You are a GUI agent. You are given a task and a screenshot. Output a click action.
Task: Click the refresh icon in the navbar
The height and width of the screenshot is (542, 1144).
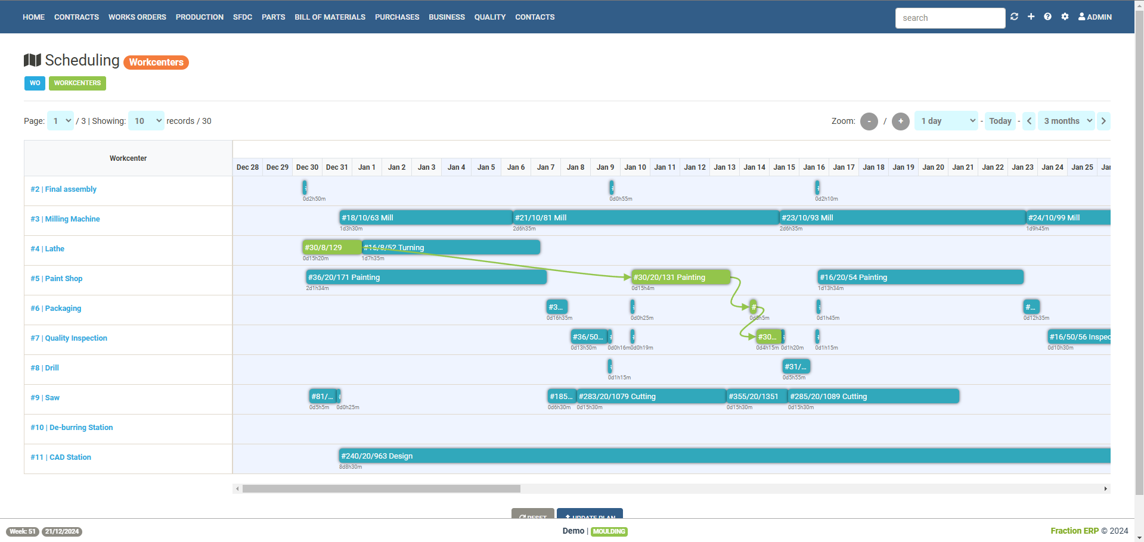tap(1014, 17)
